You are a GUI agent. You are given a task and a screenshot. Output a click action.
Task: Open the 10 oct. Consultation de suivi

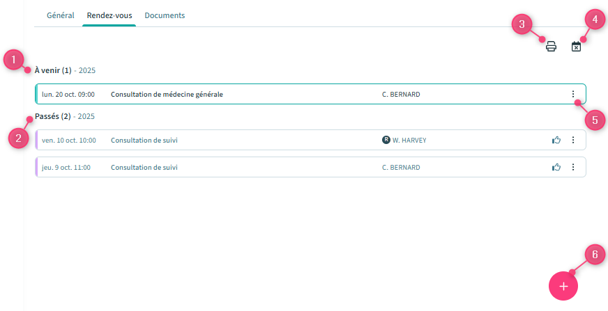coord(144,140)
